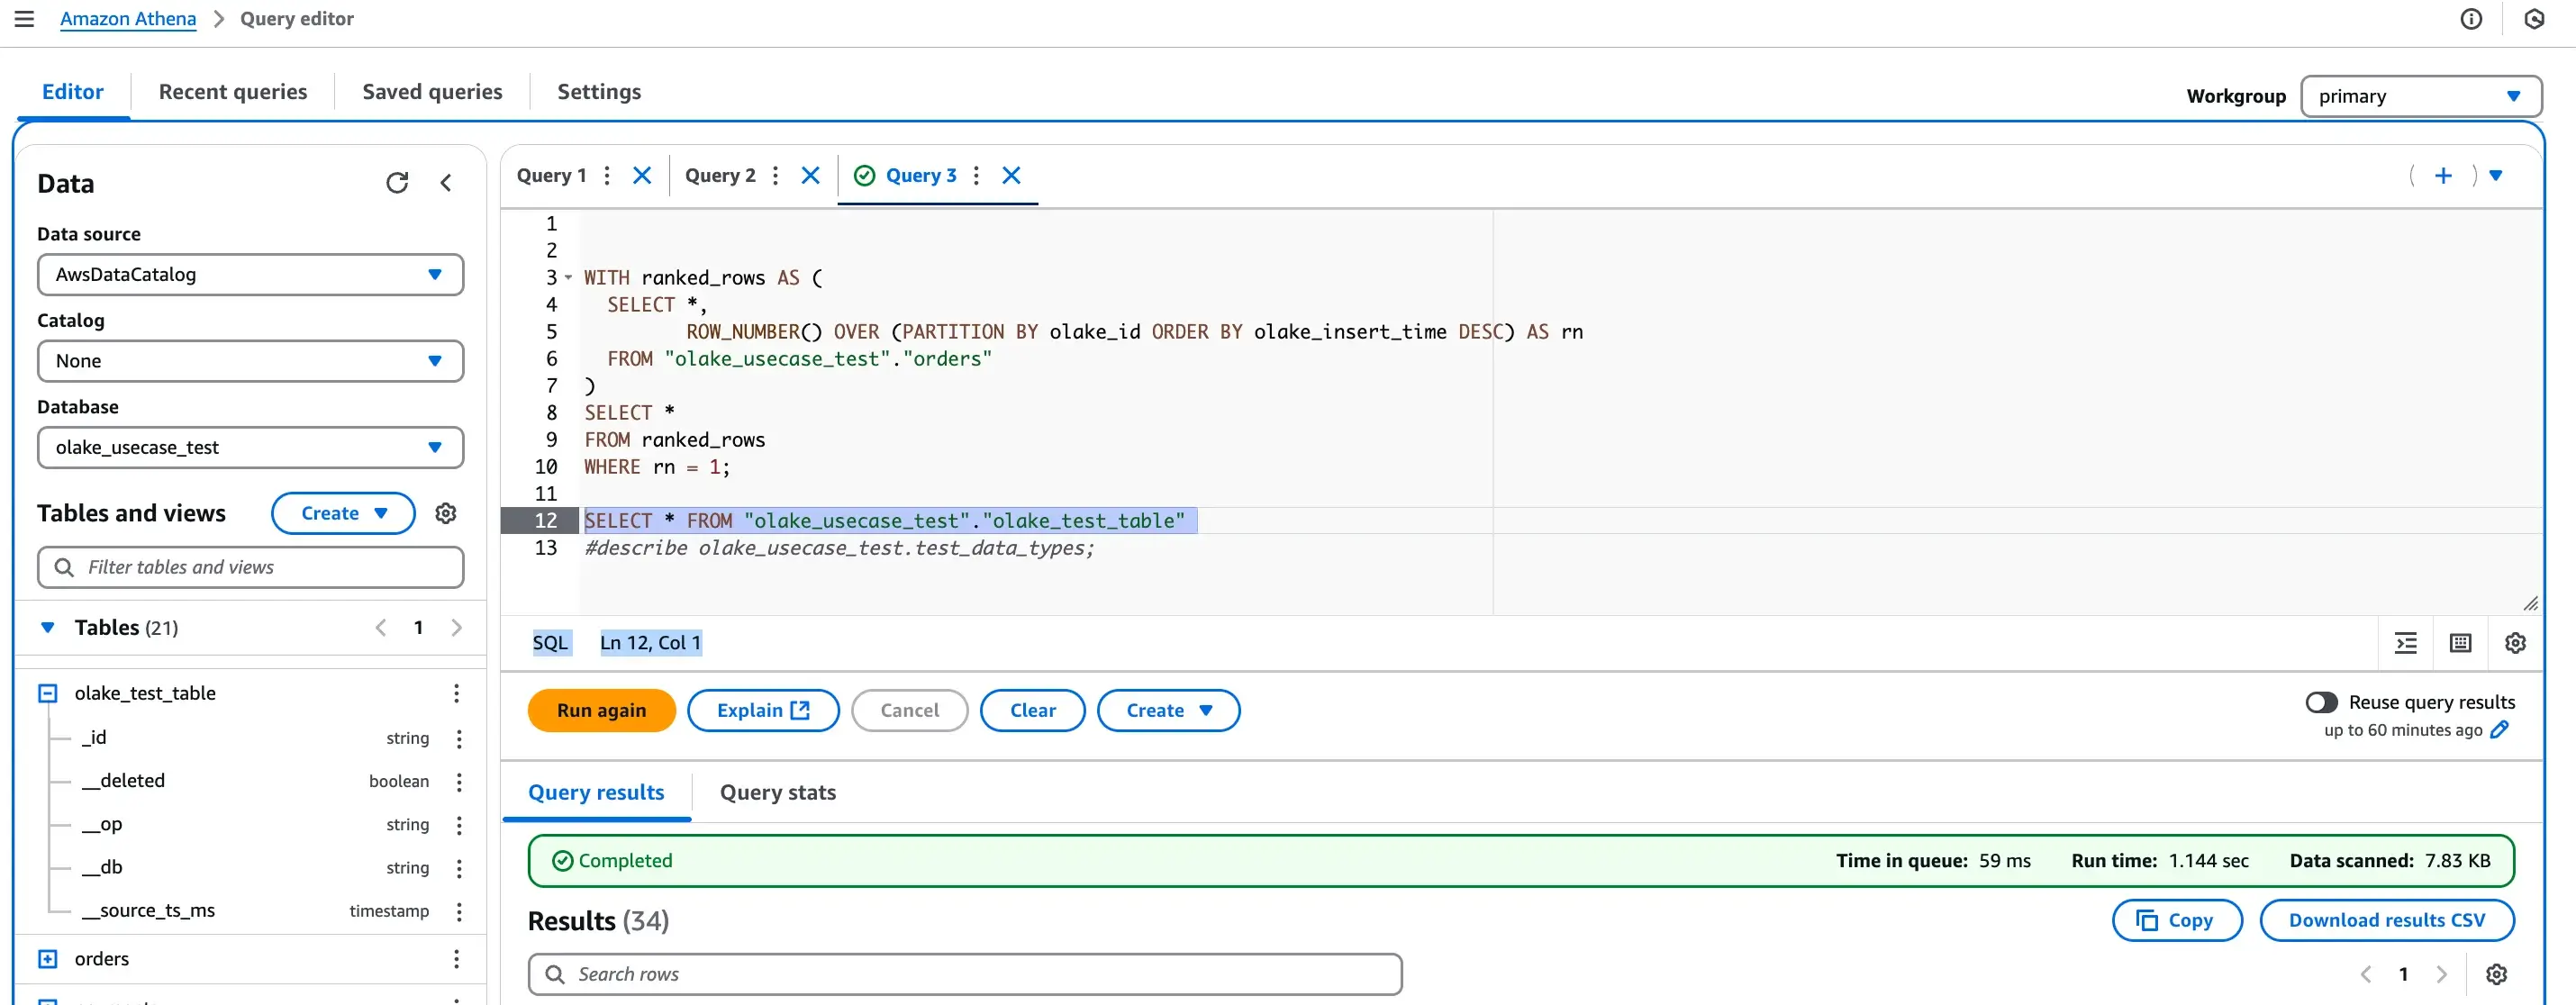Collapse the Data side panel

446,182
